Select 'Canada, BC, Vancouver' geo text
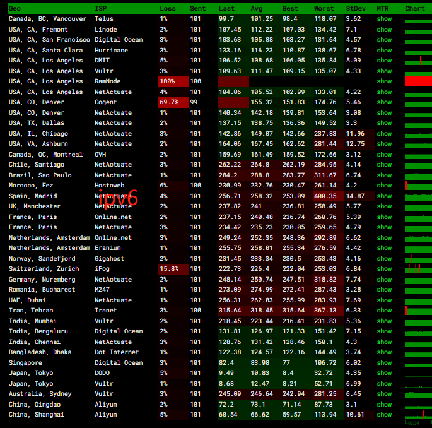Image resolution: width=432 pixels, height=428 pixels. (x=47, y=19)
